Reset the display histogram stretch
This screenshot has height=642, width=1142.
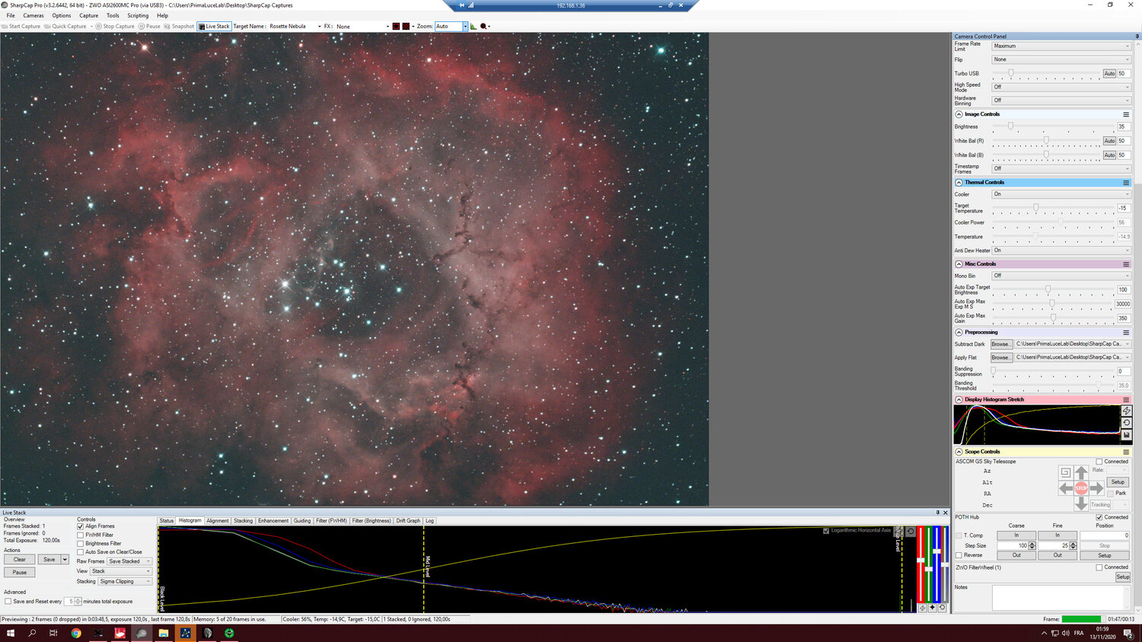coord(1127,423)
